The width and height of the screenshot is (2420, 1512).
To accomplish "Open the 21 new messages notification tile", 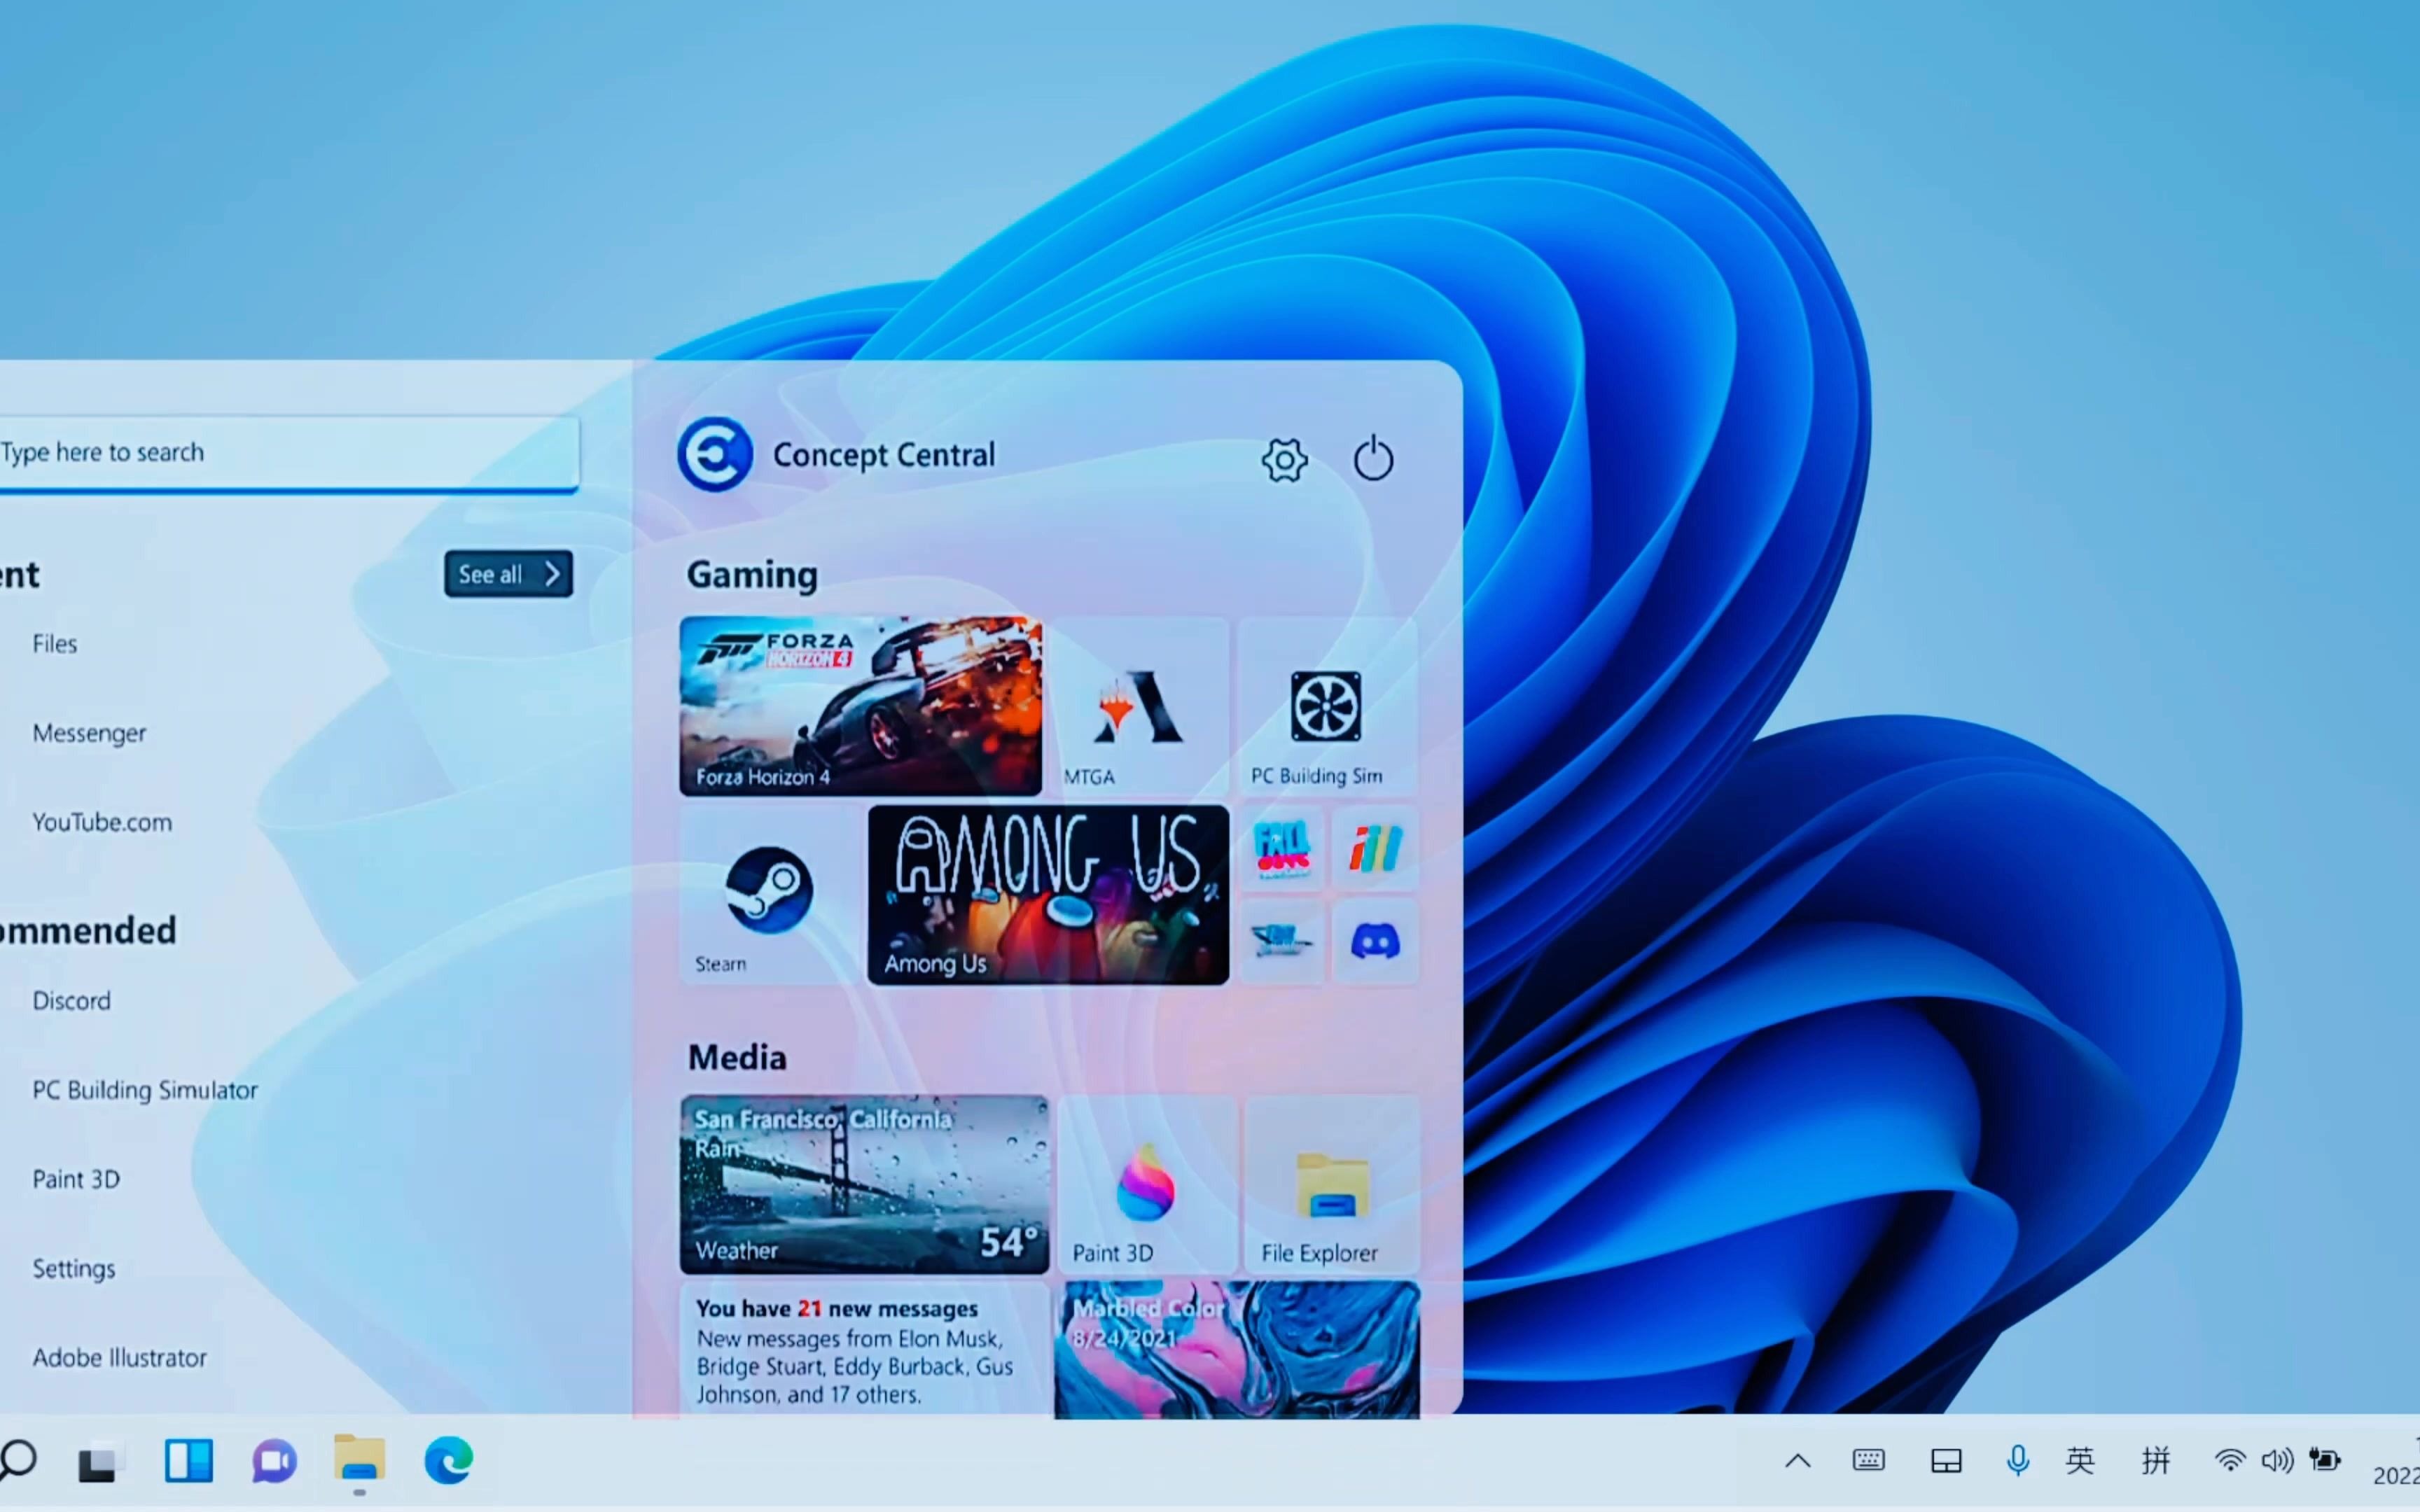I will 864,1350.
